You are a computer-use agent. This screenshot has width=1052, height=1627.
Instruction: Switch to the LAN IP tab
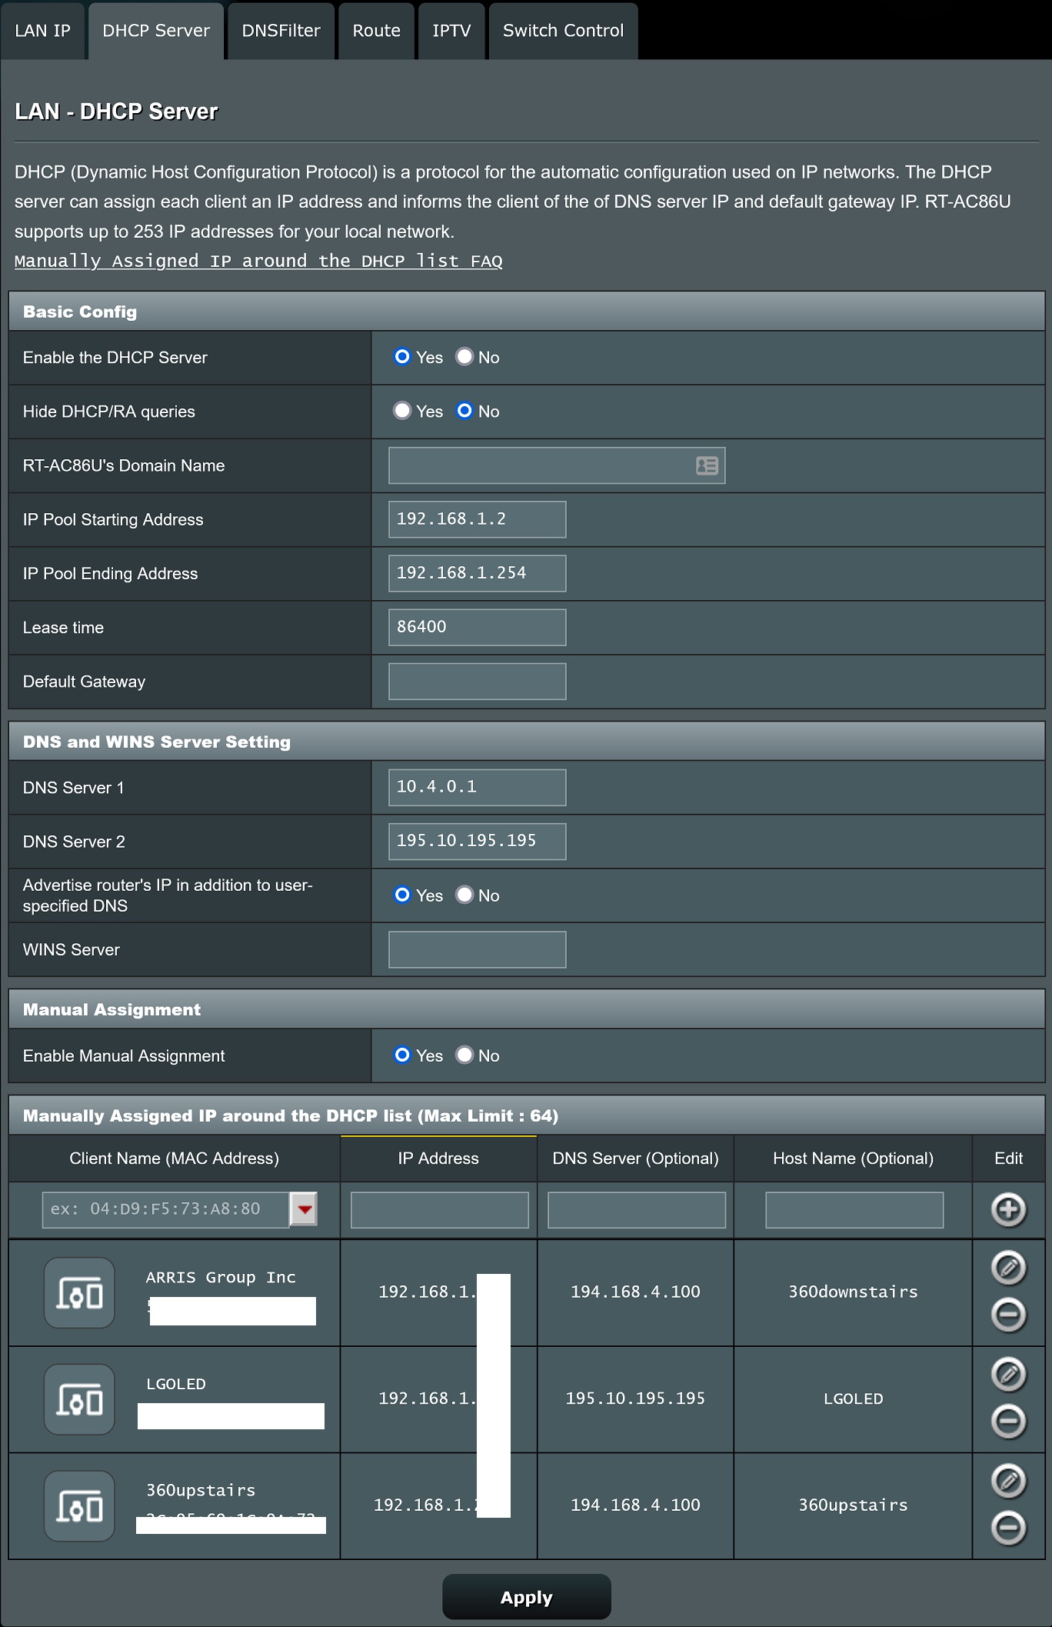click(42, 31)
